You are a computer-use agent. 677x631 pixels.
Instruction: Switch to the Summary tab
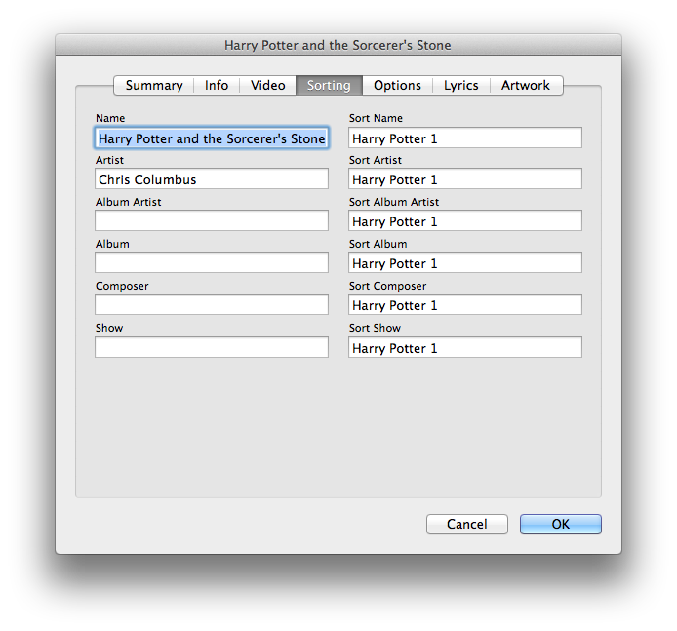(x=154, y=85)
